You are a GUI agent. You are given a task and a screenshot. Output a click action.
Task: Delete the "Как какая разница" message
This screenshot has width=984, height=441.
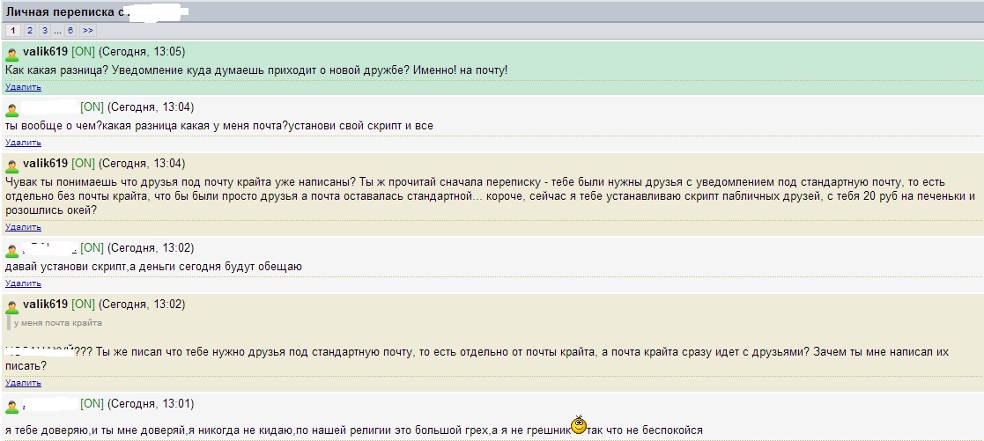pos(23,87)
